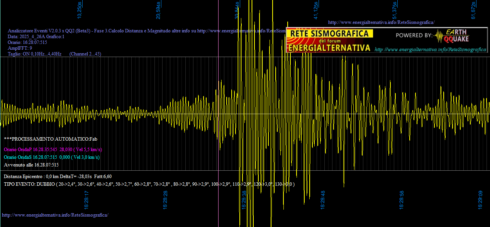Image resolution: width=490 pixels, height=227 pixels.
Task: Click the 61,672s top time axis label
Action: click(473, 10)
